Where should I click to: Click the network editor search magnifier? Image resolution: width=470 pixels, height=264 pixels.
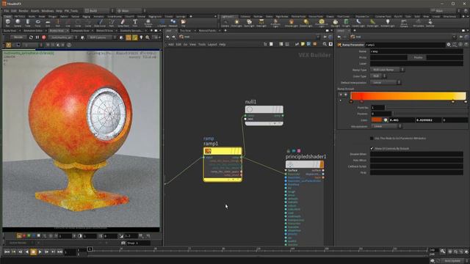[325, 44]
